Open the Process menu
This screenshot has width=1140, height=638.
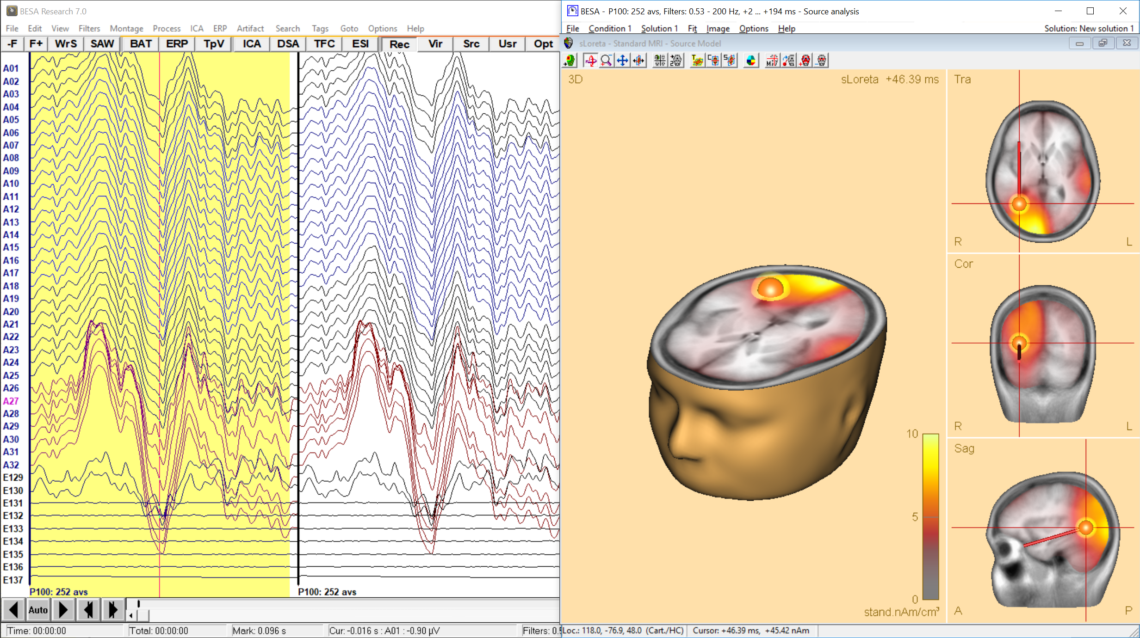pos(167,29)
